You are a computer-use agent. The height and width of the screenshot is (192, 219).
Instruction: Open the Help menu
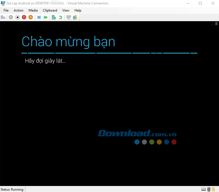78,10
